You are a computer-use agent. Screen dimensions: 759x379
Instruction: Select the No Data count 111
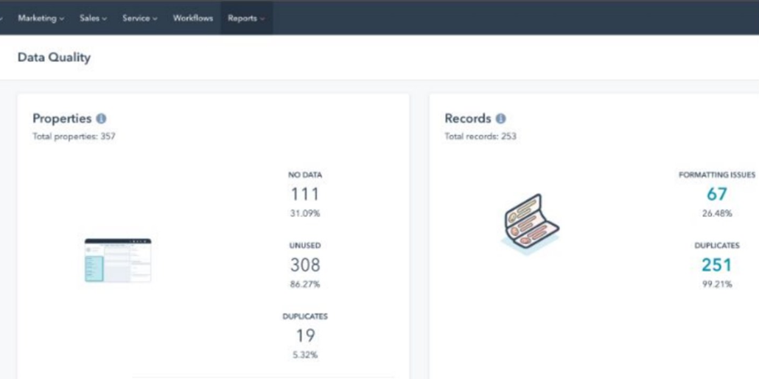click(x=305, y=194)
